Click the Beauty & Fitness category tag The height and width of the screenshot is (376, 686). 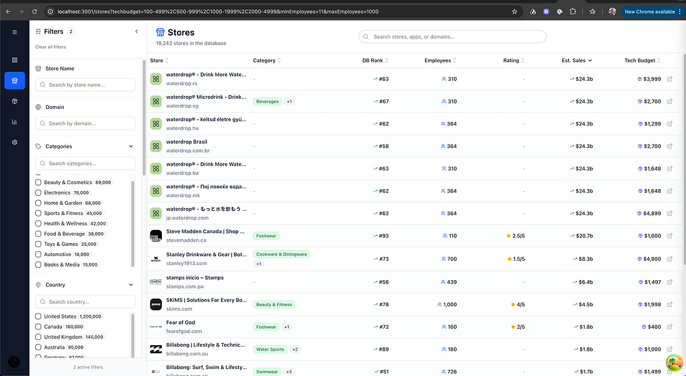[x=274, y=304]
